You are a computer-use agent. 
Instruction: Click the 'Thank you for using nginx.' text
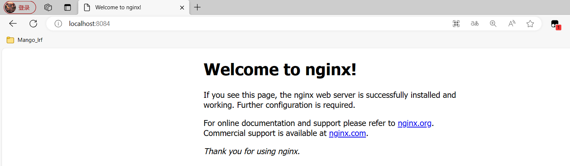click(x=252, y=151)
